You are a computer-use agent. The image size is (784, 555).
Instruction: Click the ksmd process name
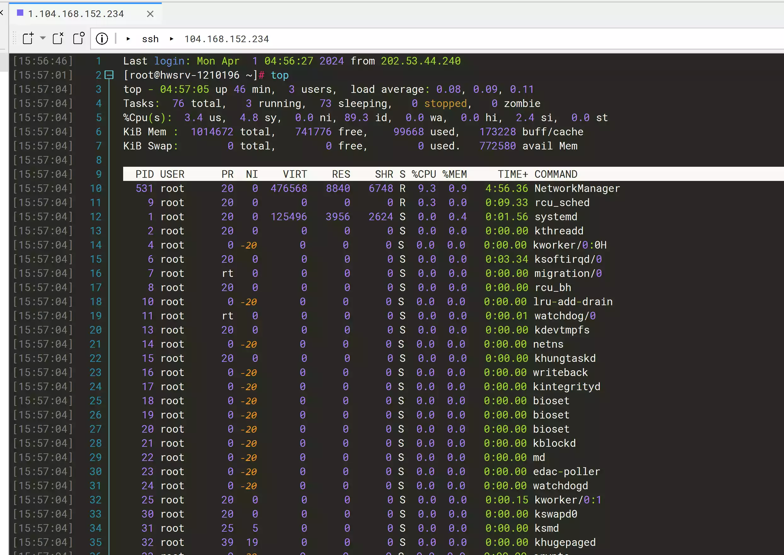(547, 528)
